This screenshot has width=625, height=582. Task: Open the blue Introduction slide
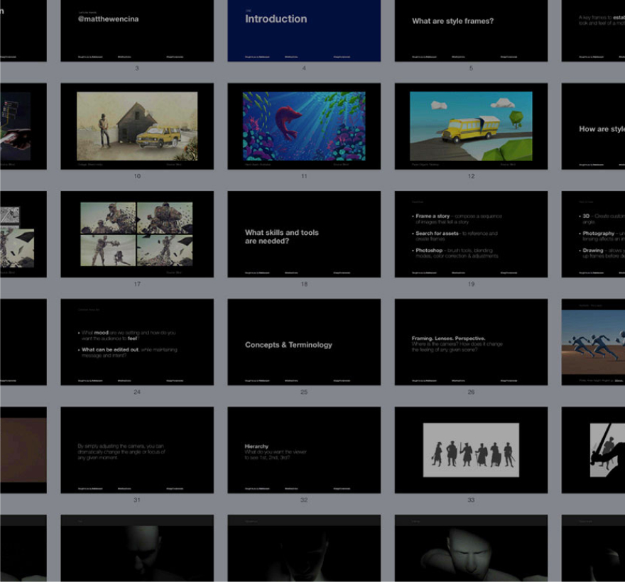click(x=304, y=30)
